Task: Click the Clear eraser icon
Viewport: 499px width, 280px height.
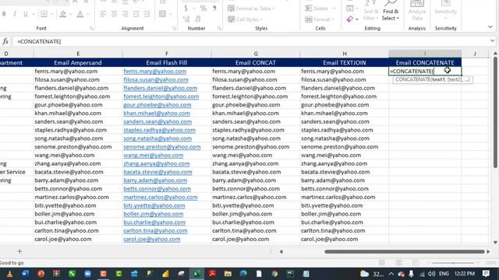Action: click(x=350, y=19)
